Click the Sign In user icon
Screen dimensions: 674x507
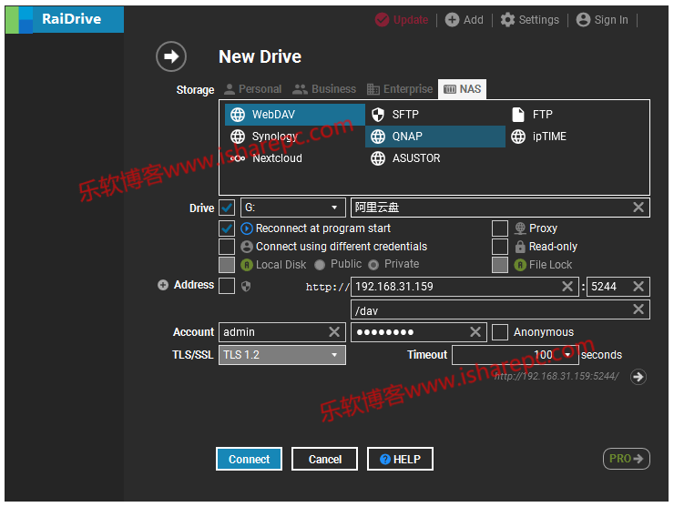click(x=583, y=20)
